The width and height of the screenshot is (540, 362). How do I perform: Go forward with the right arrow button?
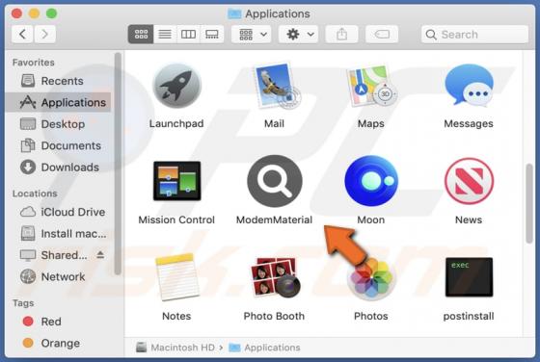tap(44, 34)
